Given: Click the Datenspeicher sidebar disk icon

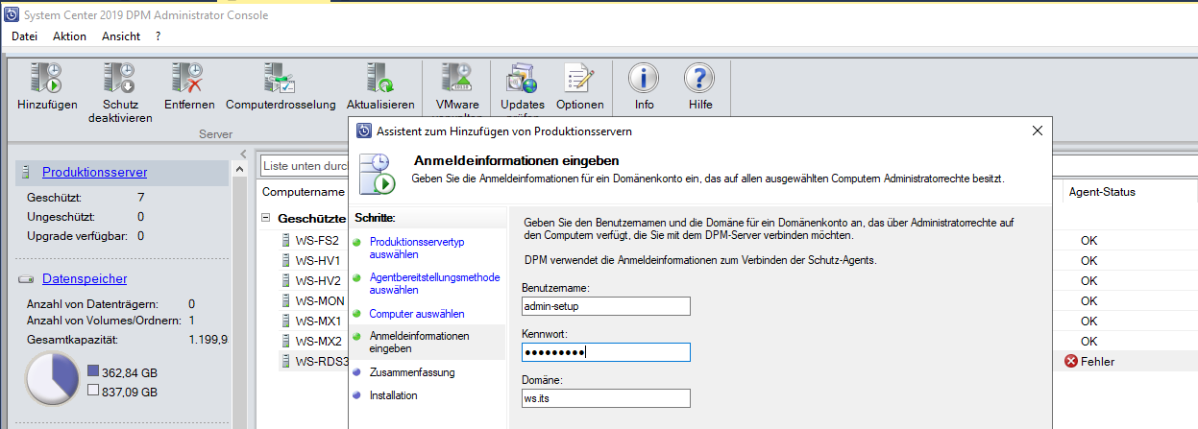Looking at the screenshot, I should pos(27,279).
